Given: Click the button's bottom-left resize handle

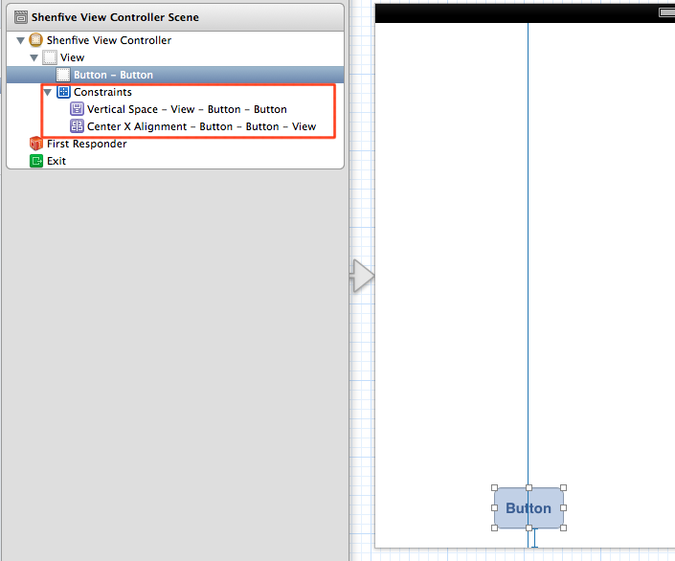Looking at the screenshot, I should 494,527.
